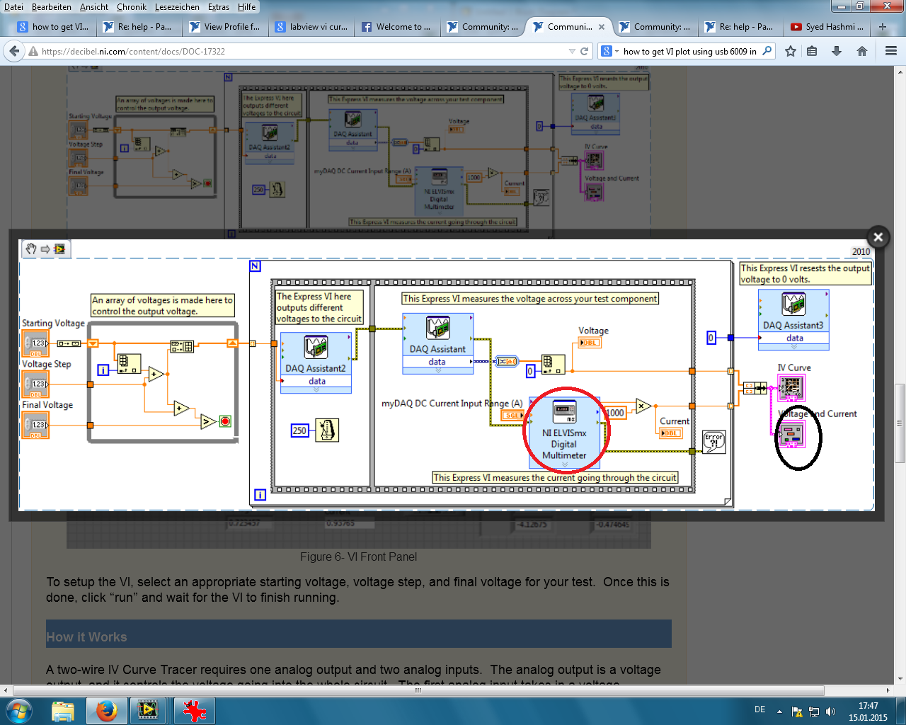Open the Windows Start menu

click(18, 711)
